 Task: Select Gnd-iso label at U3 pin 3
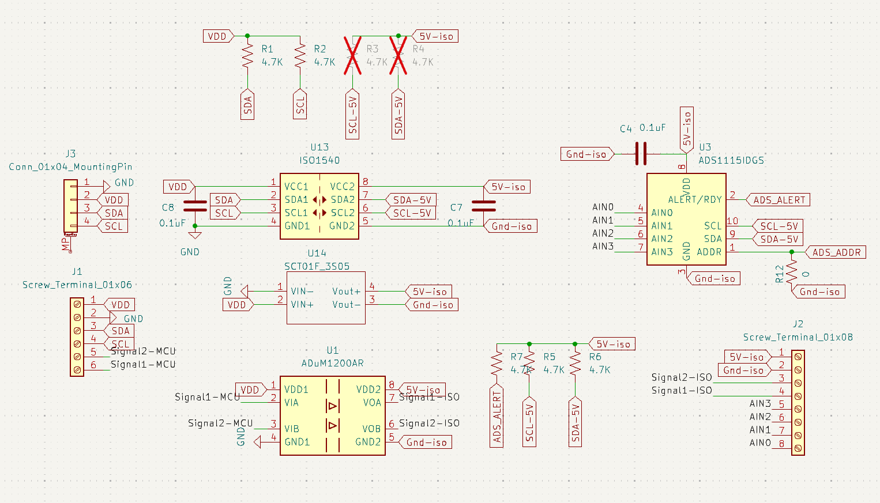coord(714,279)
